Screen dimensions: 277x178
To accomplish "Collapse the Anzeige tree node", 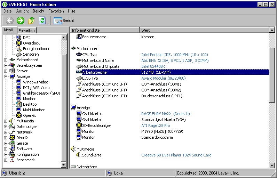I will coord(6,76).
